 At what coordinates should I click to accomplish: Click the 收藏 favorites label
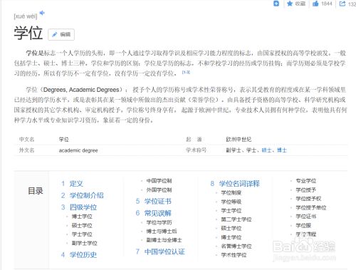point(300,4)
